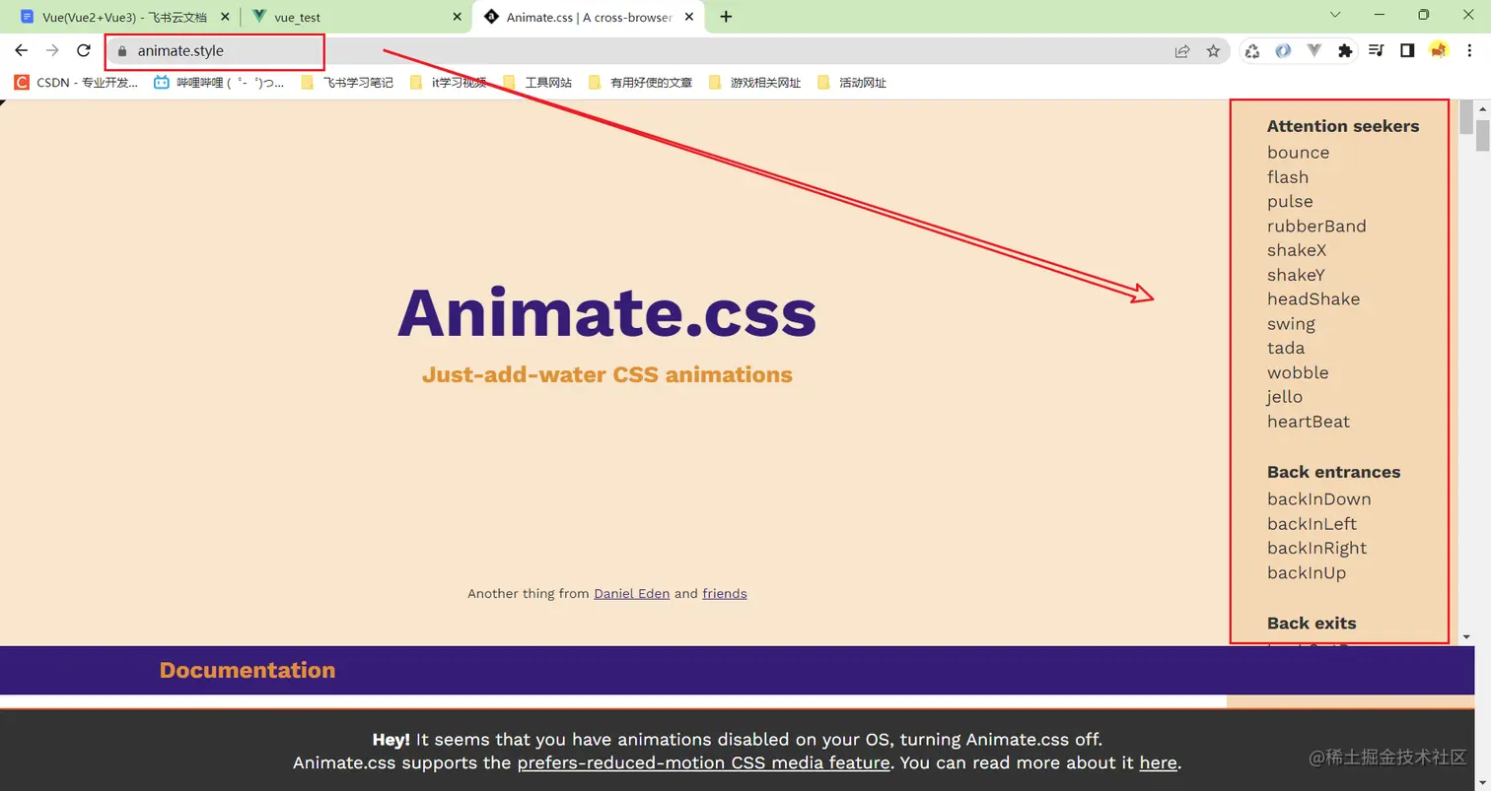Reload the current page
1491x791 pixels.
point(84,50)
